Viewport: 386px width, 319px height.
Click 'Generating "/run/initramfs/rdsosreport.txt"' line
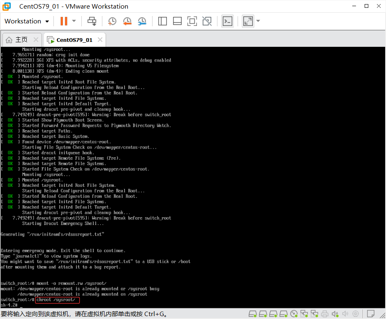(53, 234)
